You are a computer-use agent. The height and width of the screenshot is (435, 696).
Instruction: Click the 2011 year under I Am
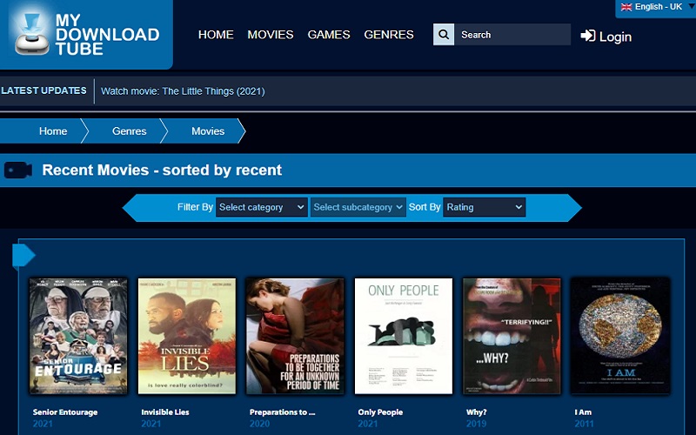(584, 424)
